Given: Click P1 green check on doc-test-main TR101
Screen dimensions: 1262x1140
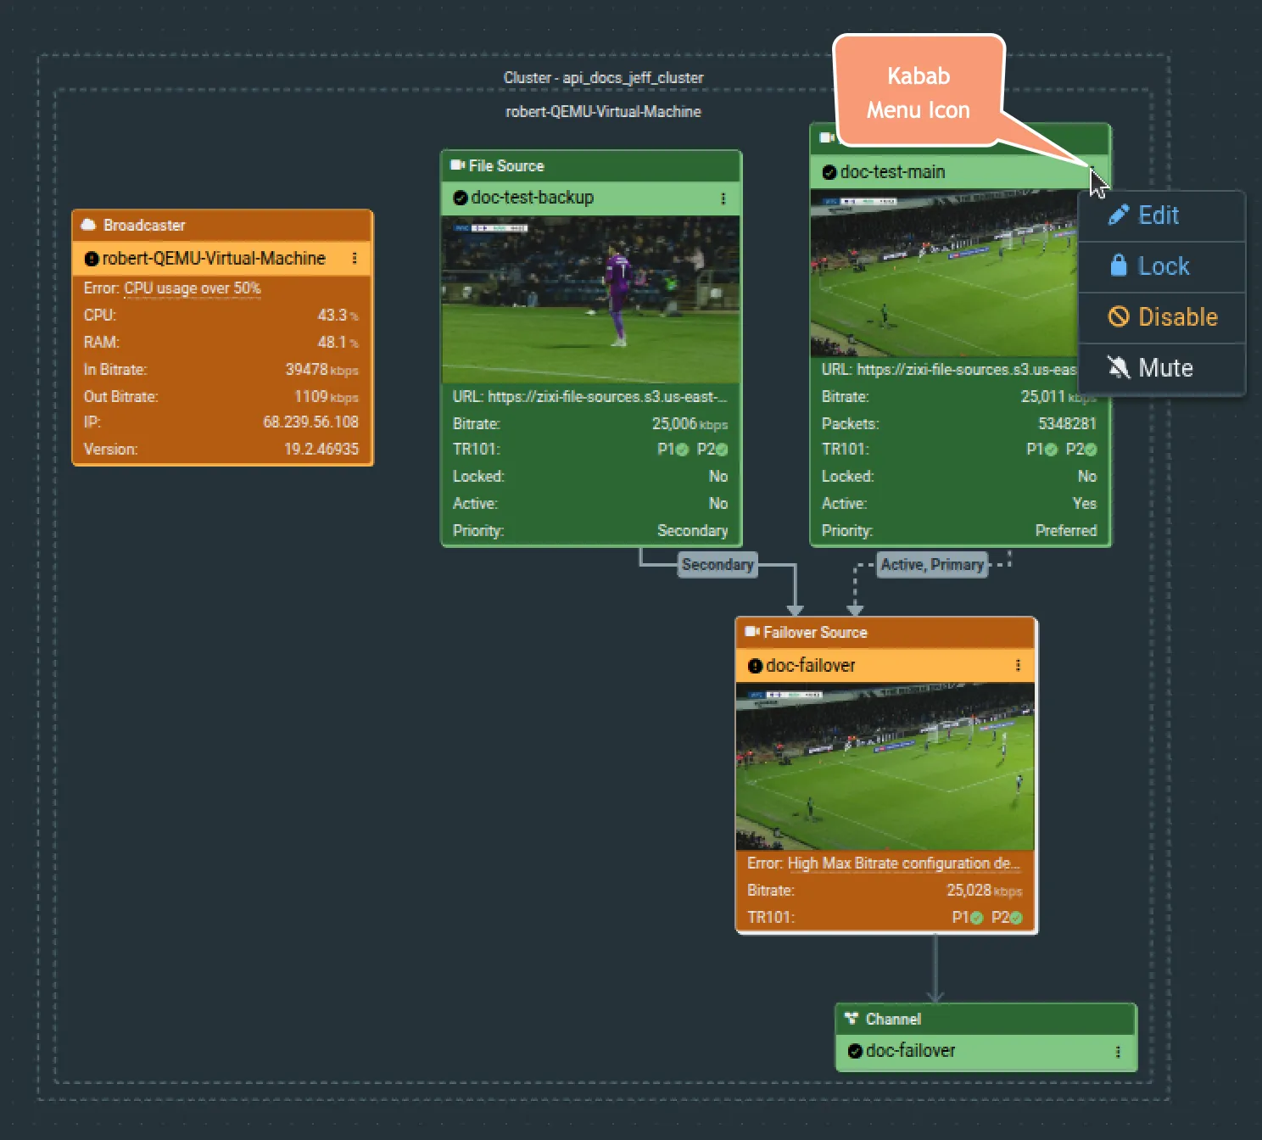Looking at the screenshot, I should pos(1052,450).
